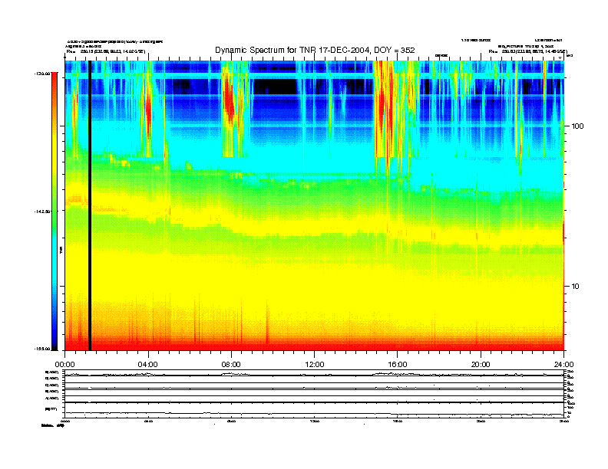Click the vertical black data-gap bar near 01:00
Image resolution: width=608 pixels, height=469 pixels.
[x=90, y=205]
